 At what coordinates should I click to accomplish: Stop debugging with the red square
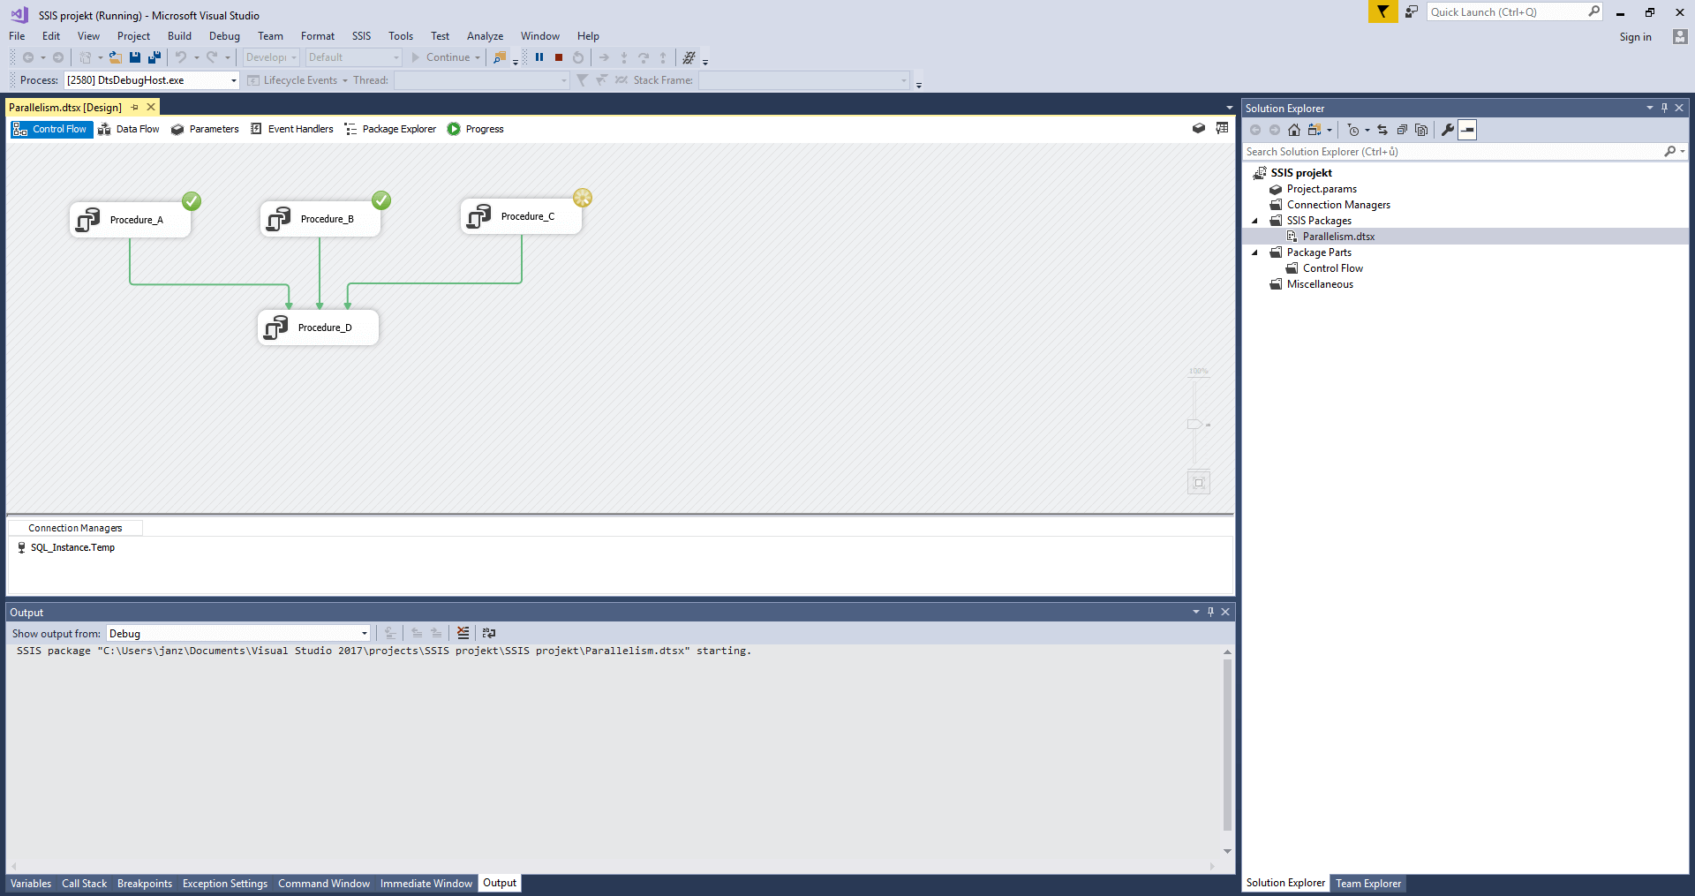pyautogui.click(x=559, y=57)
